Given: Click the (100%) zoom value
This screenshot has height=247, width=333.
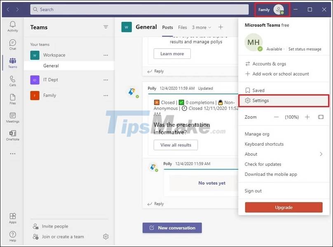Looking at the screenshot, I should click(292, 117).
